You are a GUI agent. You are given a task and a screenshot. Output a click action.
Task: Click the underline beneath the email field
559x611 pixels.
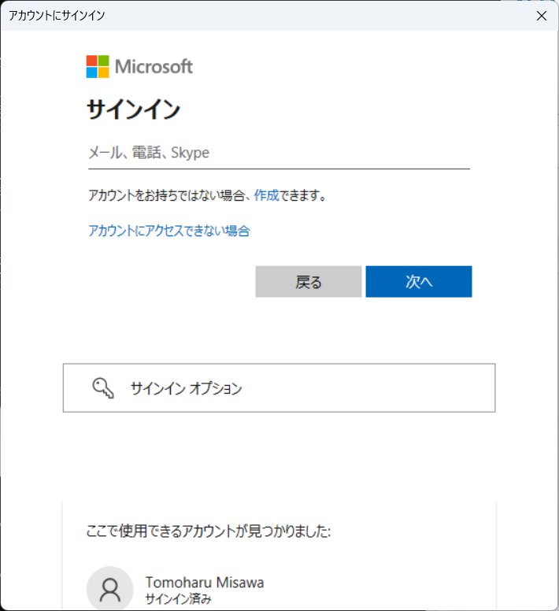[279, 169]
